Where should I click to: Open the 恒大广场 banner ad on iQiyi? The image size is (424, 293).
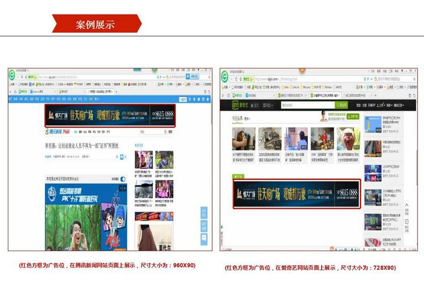pos(297,194)
